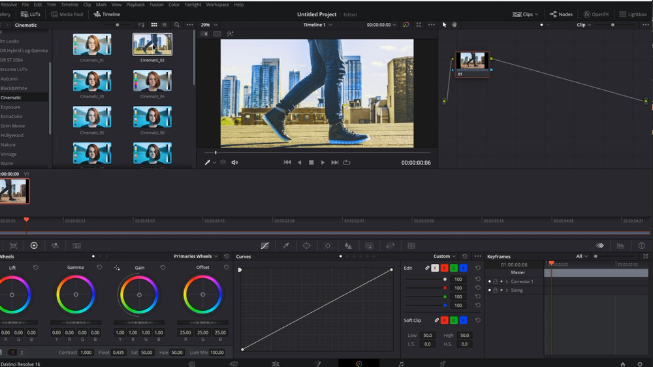Reset the Gain wheel
The width and height of the screenshot is (653, 367).
click(x=163, y=268)
